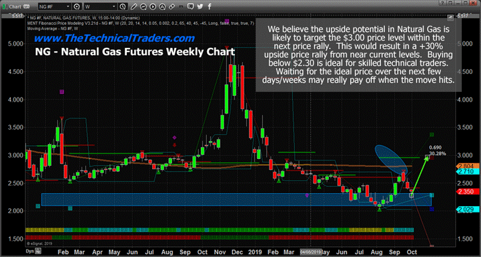The height and width of the screenshot is (257, 481).
Task: Click the 4.000 label on right price axis
Action: 465,100
